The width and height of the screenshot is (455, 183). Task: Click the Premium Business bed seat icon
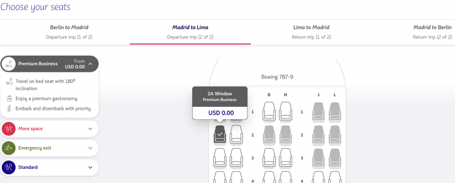click(9, 64)
